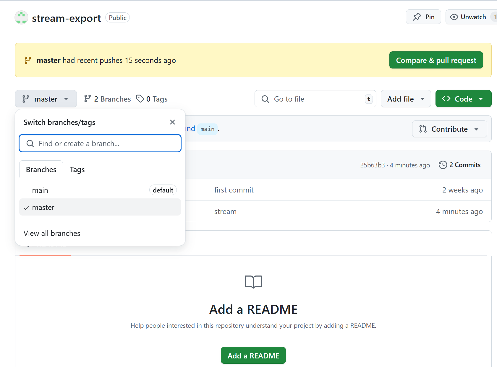Click the 2 weeks ago timestamp
Viewport: 497px width, 367px height.
[462, 190]
